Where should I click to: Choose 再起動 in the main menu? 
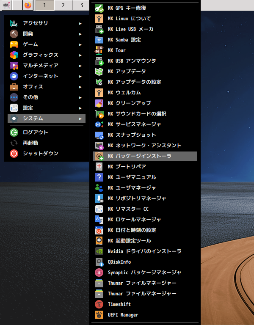[x=47, y=143]
